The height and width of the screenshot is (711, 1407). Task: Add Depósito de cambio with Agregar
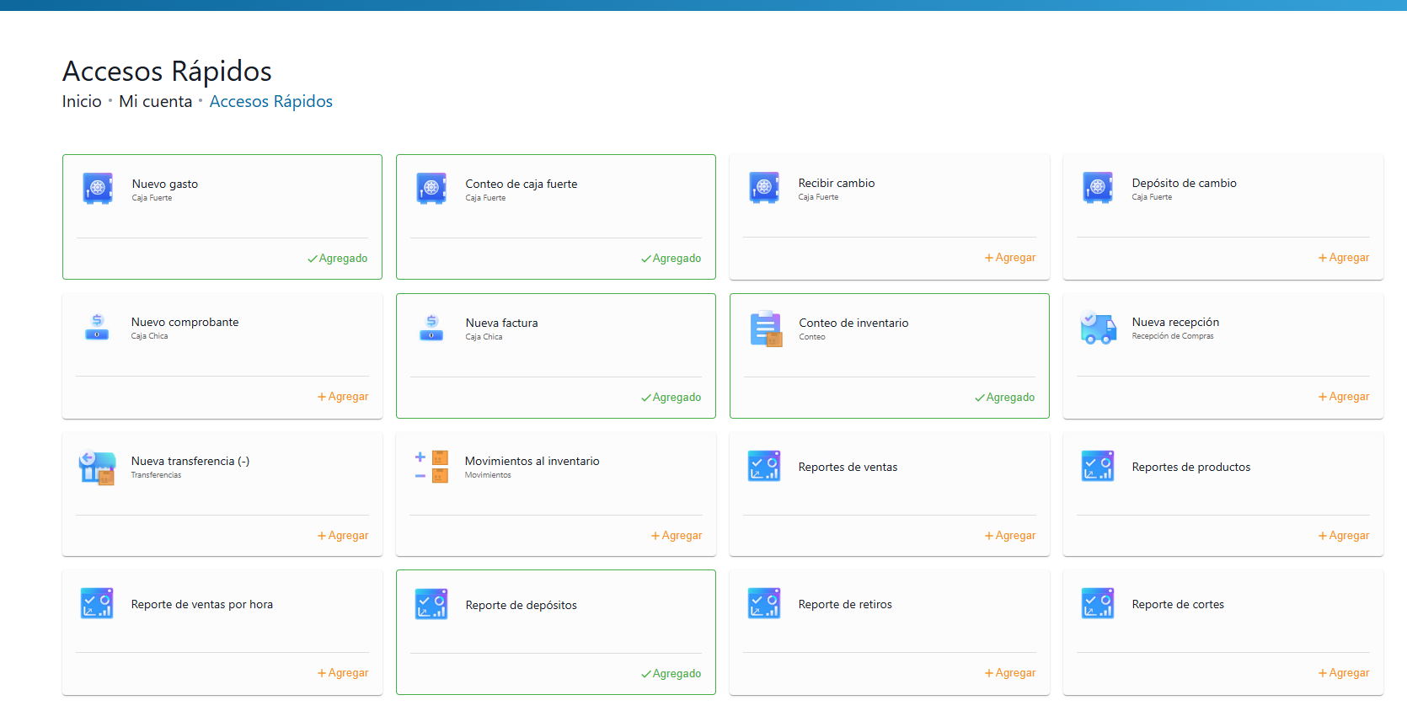[x=1344, y=258]
